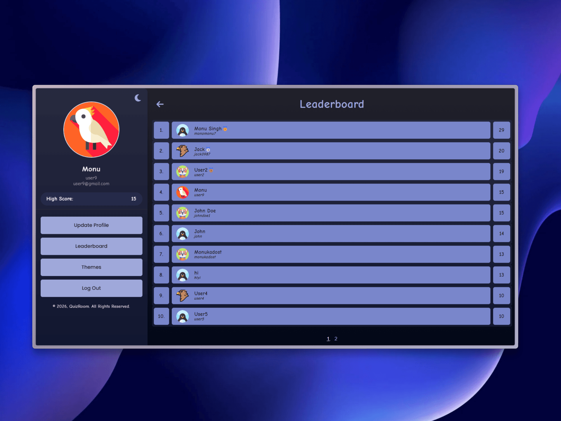Select the name 'Monu Singh' in row 1
561x421 pixels.
pos(208,129)
